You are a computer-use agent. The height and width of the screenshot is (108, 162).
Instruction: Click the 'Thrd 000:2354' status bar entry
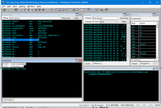[127, 105]
